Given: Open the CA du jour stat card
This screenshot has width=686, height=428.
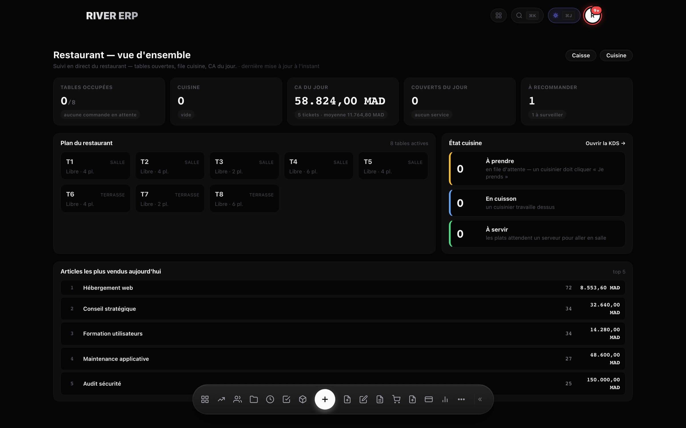Looking at the screenshot, I should (343, 101).
